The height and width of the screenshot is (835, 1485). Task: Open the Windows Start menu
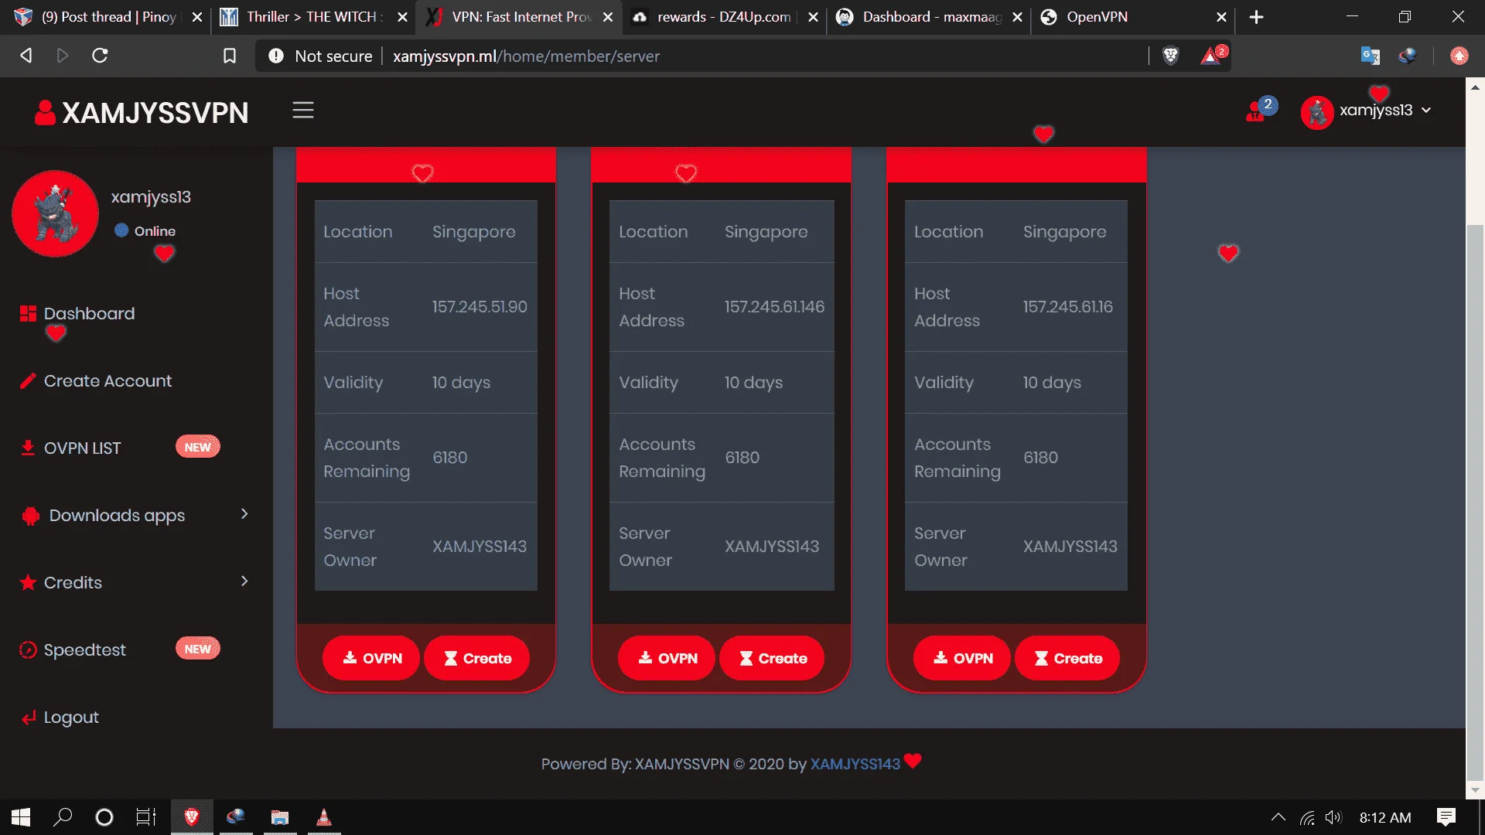(x=21, y=817)
